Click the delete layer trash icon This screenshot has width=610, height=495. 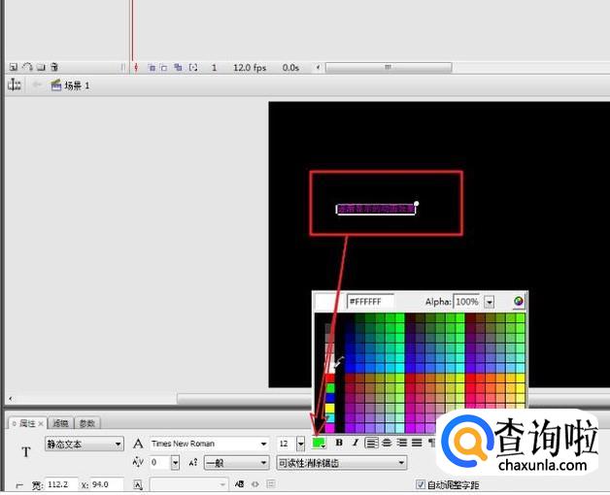[54, 67]
